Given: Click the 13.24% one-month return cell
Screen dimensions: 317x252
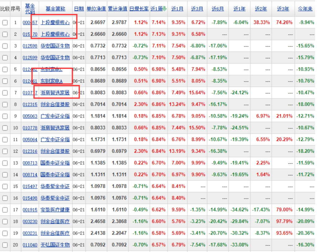Looking at the screenshot, I should coord(177,105).
